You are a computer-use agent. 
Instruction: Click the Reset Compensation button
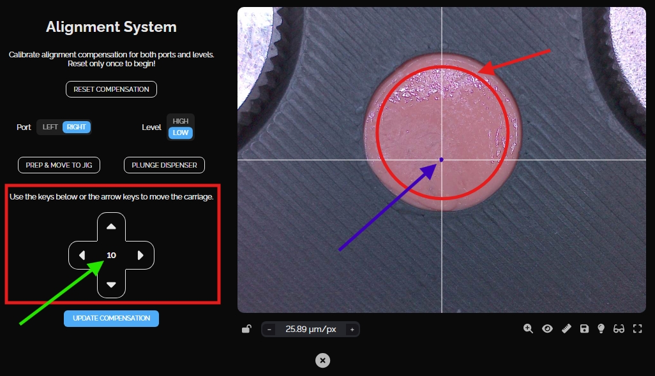pyautogui.click(x=111, y=89)
